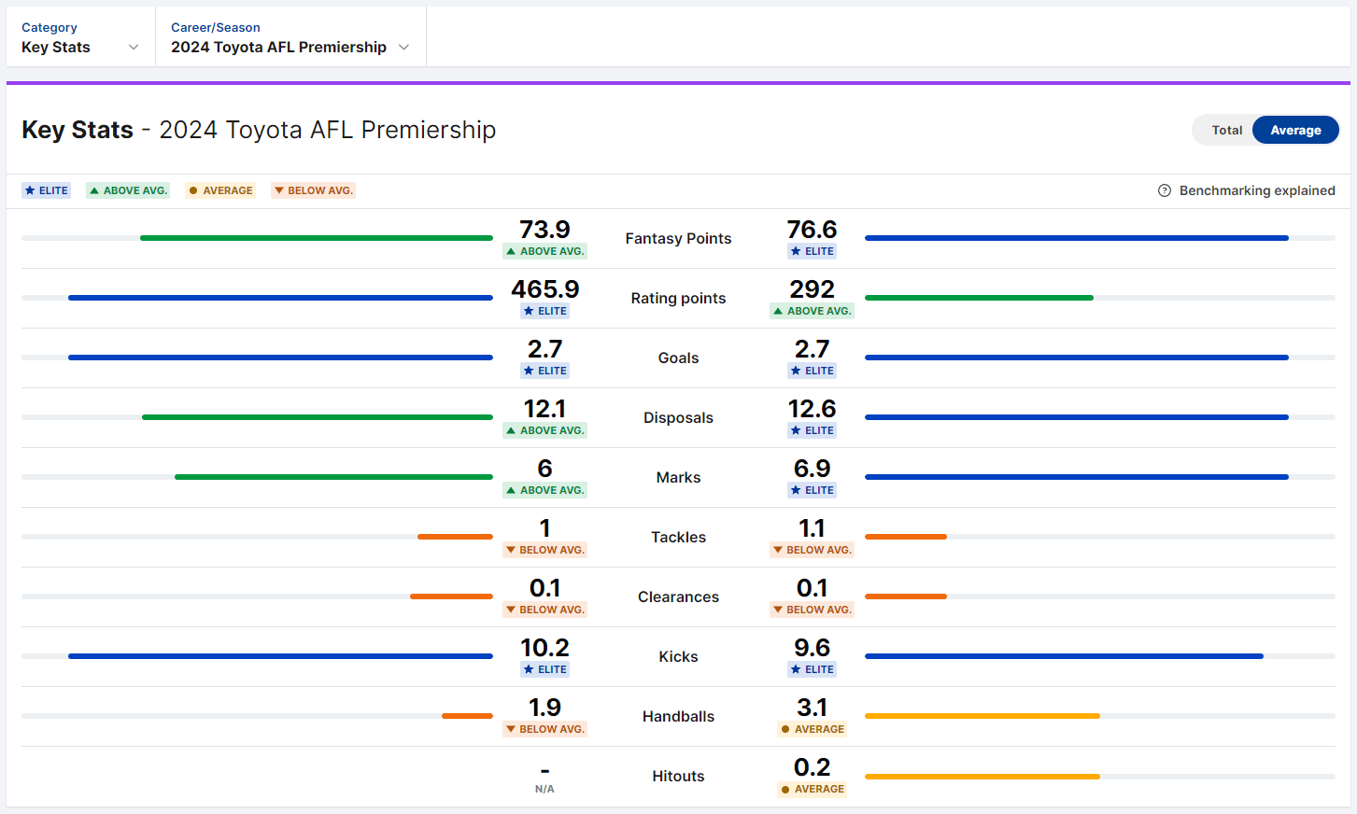Click the ABOVE AVG. badge under 73.9
Image resolution: width=1357 pixels, height=814 pixels.
tap(544, 251)
